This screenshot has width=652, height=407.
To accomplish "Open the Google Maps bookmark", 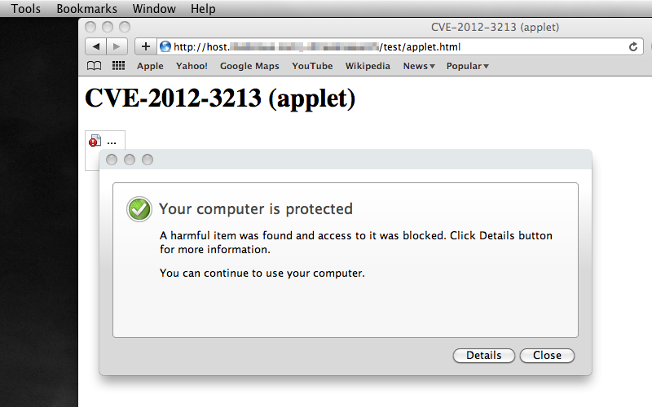I will click(249, 66).
